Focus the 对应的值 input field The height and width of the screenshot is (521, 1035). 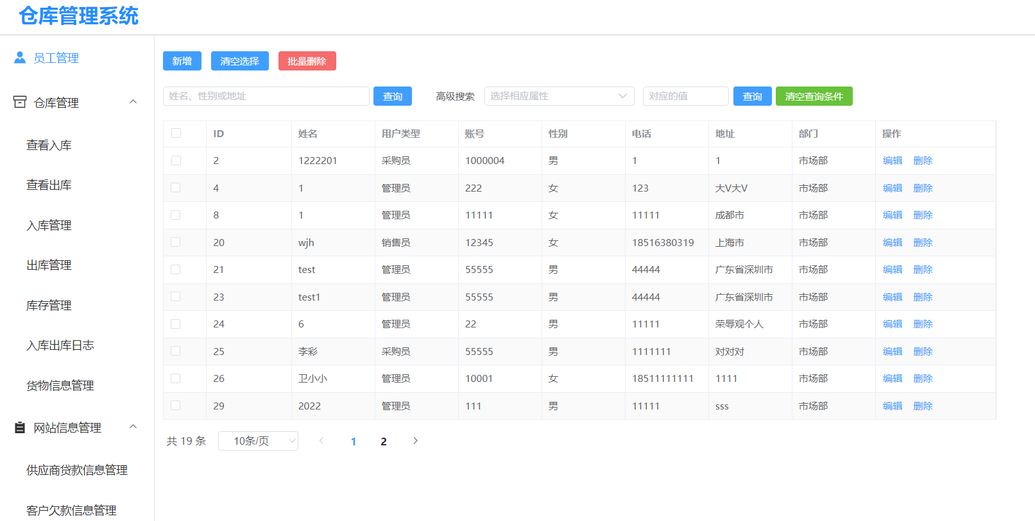click(x=686, y=96)
